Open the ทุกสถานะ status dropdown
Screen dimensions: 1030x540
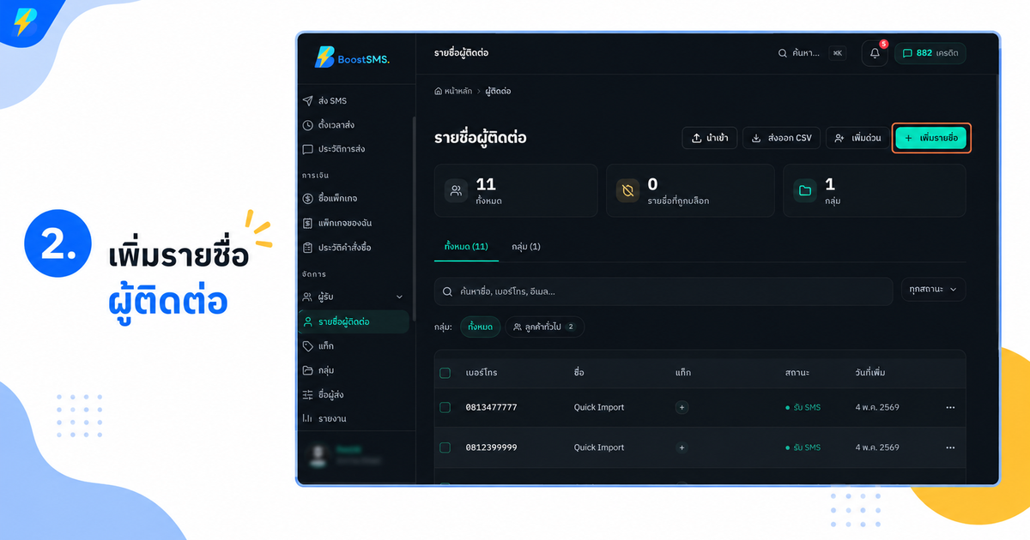click(x=934, y=290)
